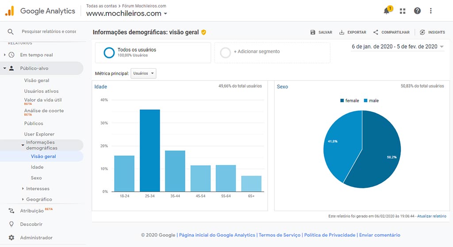Click the Google Analytics logo icon
This screenshot has width=453, height=247.
pos(10,11)
